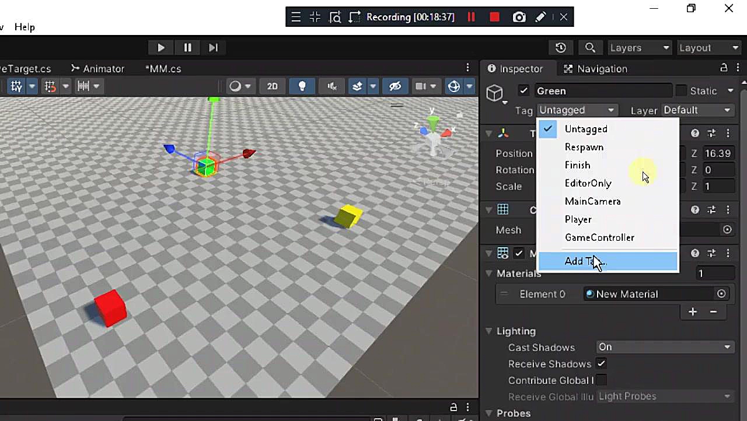
Task: Open the Transform component preset icon
Action: 712,134
